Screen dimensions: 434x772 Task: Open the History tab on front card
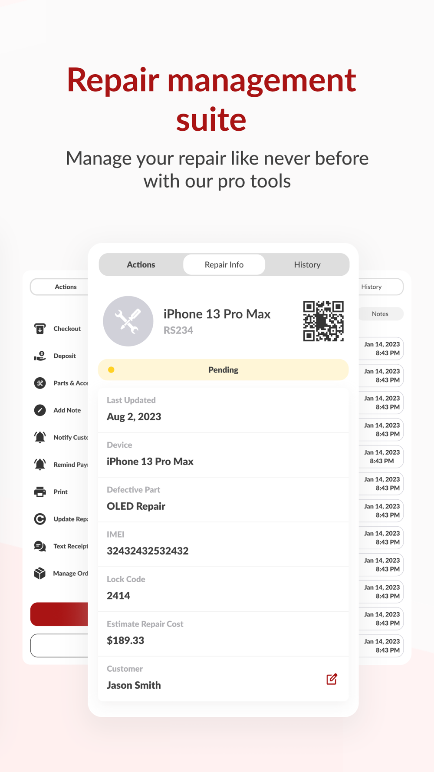click(307, 264)
